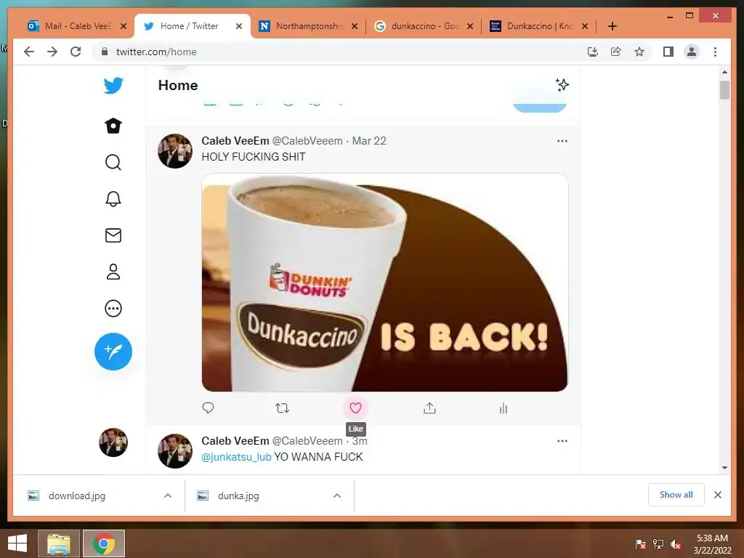This screenshot has width=744, height=558.
Task: Reply to the Dunkaccino tweet
Action: (208, 408)
